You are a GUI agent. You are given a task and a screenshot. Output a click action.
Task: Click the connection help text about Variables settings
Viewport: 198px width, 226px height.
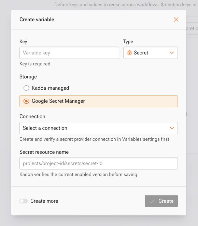tap(95, 139)
